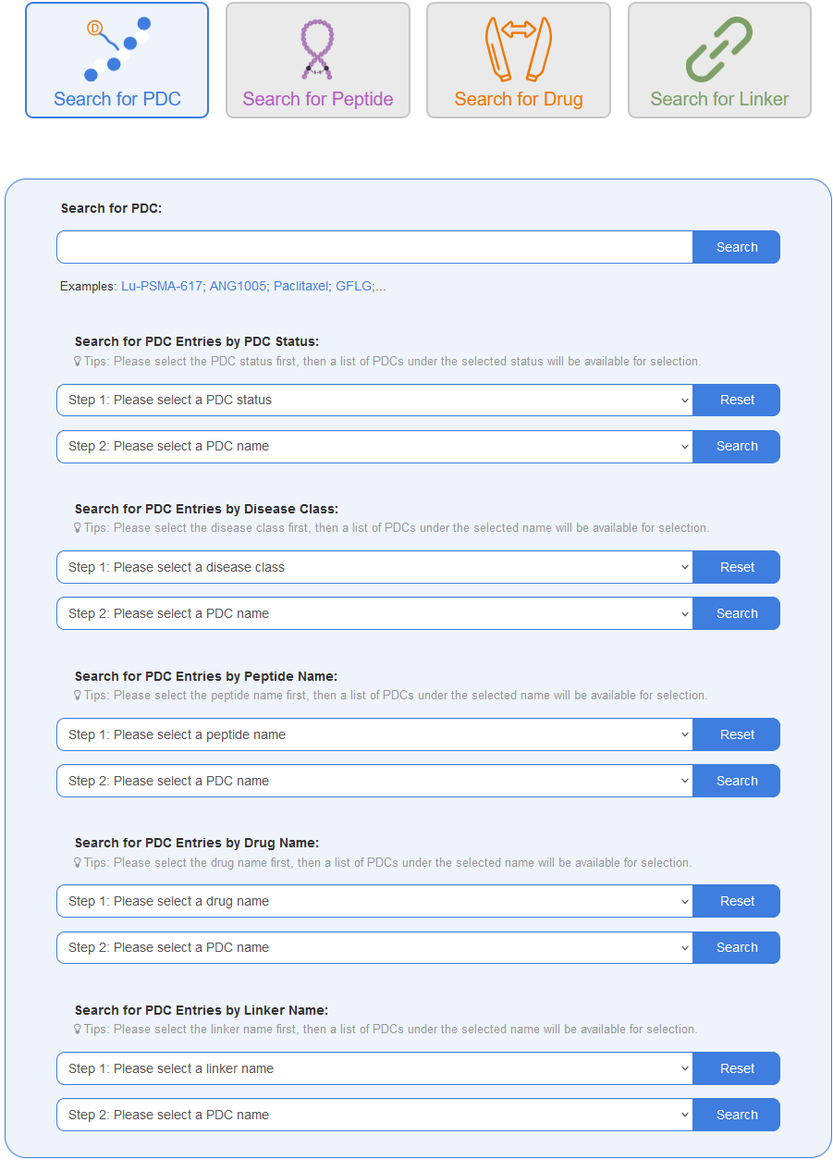Image resolution: width=833 pixels, height=1172 pixels.
Task: Open the peptide name dropdown
Action: tap(374, 735)
